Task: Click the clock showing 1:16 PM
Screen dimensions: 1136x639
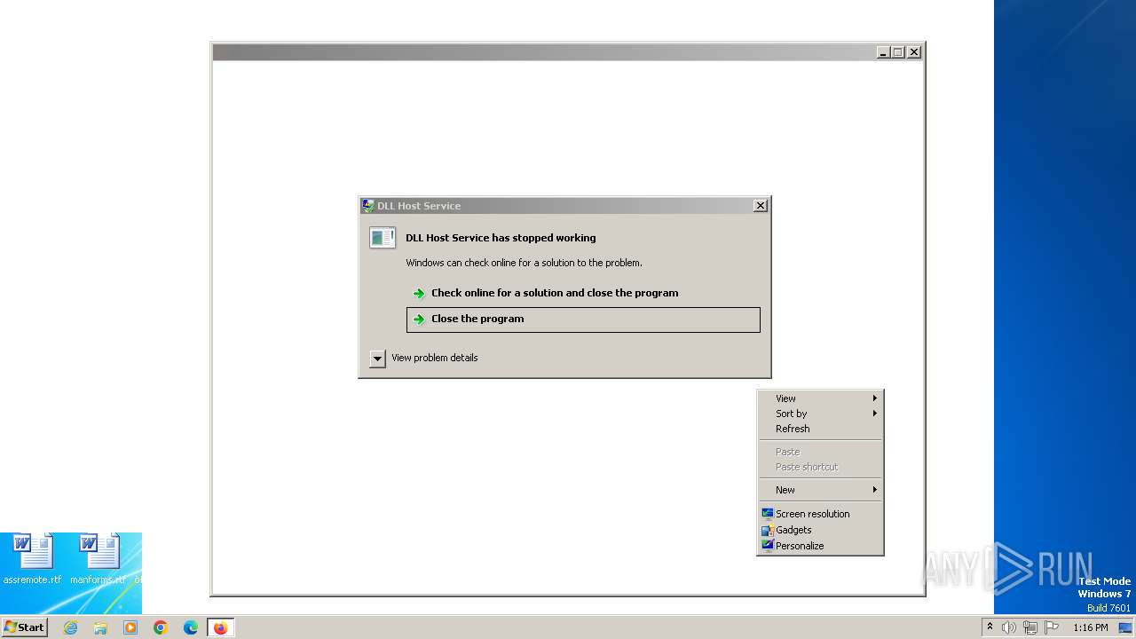Action: 1090,627
